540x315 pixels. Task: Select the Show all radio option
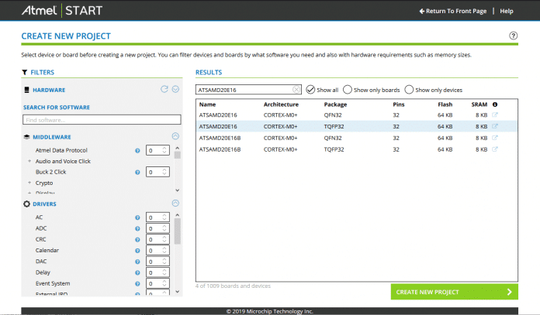(311, 90)
